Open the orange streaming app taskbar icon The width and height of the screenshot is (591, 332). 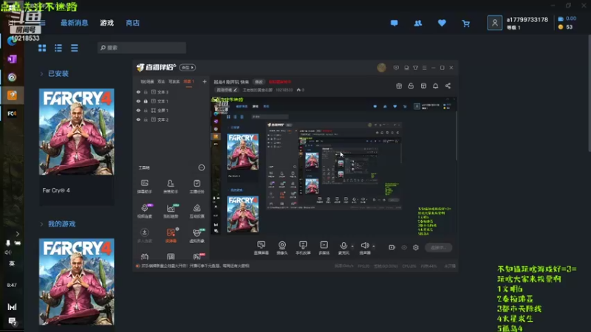(12, 95)
